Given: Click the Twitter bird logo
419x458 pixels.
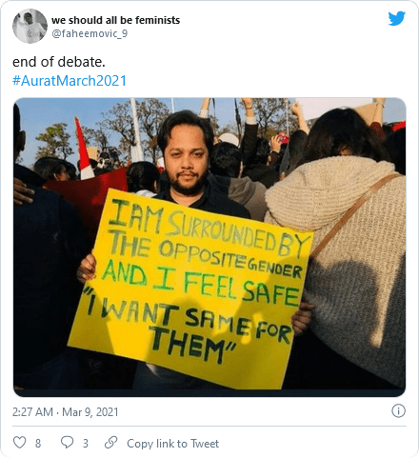Looking at the screenshot, I should [x=396, y=18].
